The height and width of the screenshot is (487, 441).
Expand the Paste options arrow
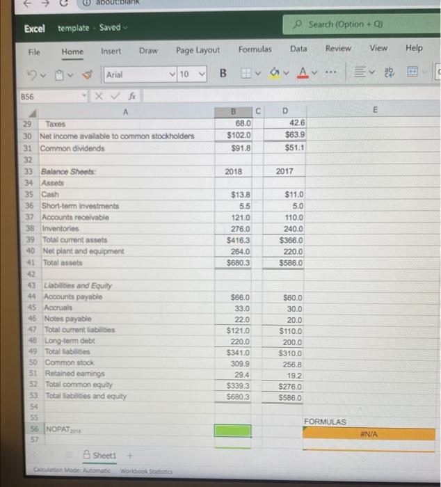[70, 75]
